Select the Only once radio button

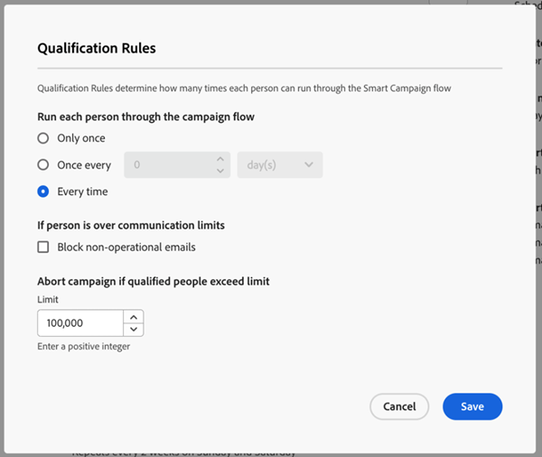(42, 138)
